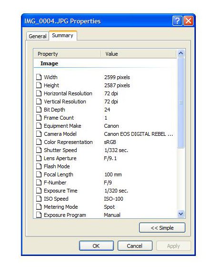Select the Summary tab

pyautogui.click(x=62, y=35)
